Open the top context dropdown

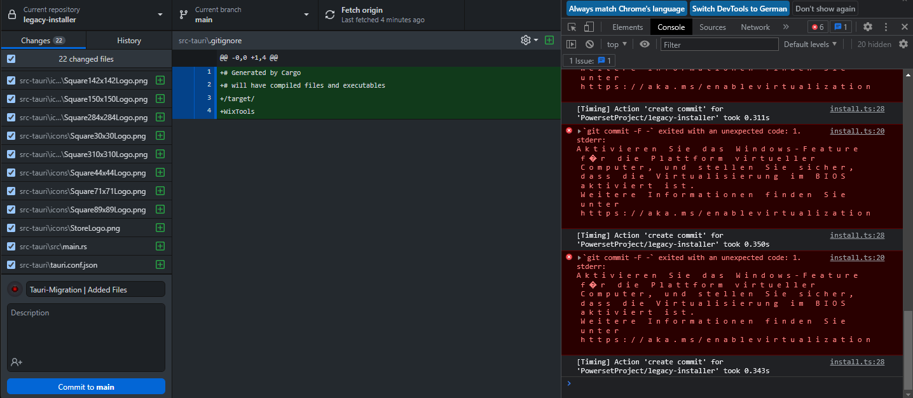[x=617, y=44]
